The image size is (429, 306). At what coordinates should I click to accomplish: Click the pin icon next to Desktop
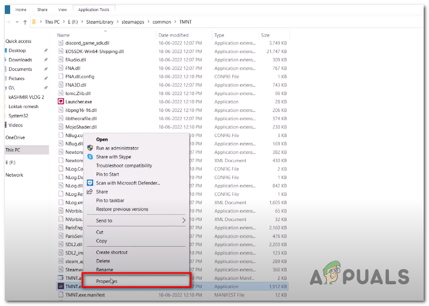tap(46, 50)
